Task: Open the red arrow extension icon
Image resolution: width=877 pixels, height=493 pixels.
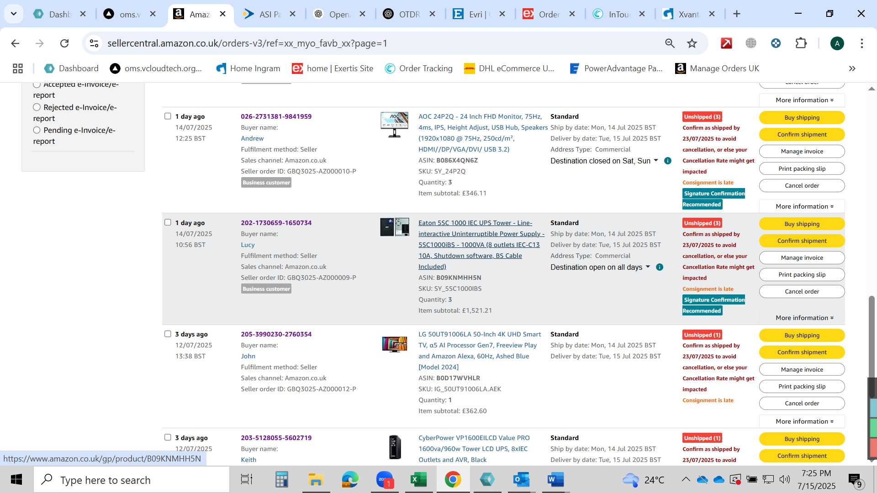Action: (726, 43)
